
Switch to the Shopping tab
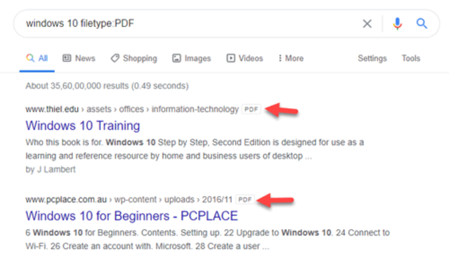(134, 58)
